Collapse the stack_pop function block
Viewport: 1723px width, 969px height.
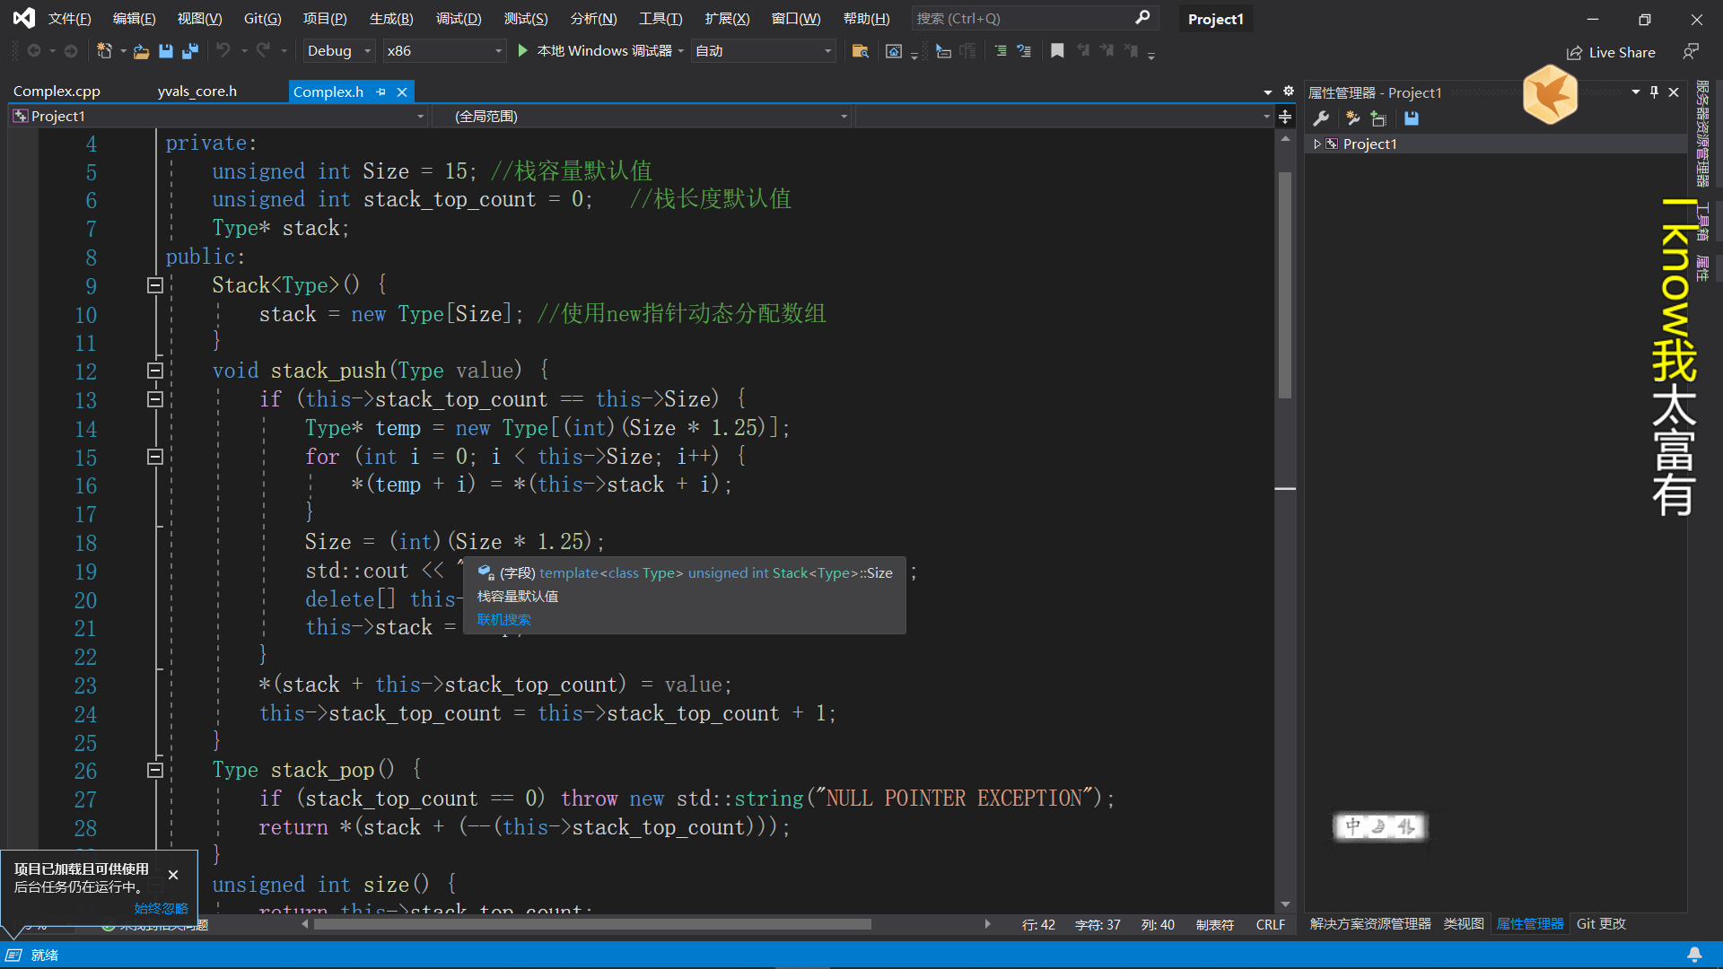(154, 770)
